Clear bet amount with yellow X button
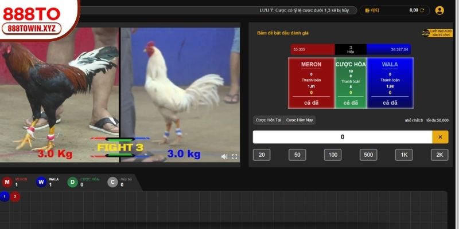This screenshot has width=459, height=229. (440, 137)
